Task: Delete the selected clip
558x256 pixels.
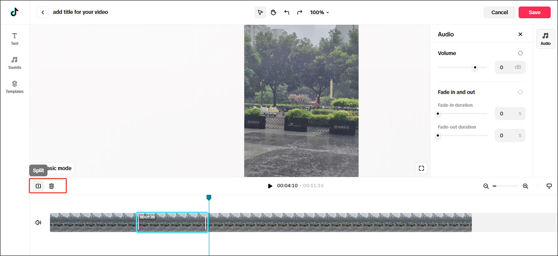Action: [x=52, y=186]
